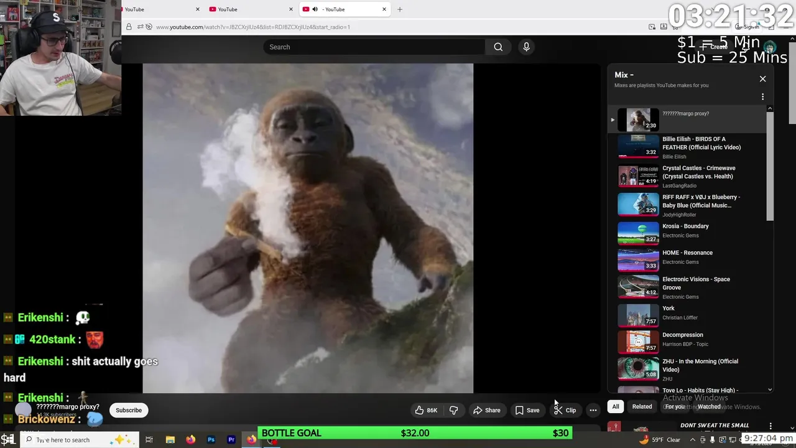Select the 'Watched' filter chip
The width and height of the screenshot is (796, 448).
click(709, 407)
